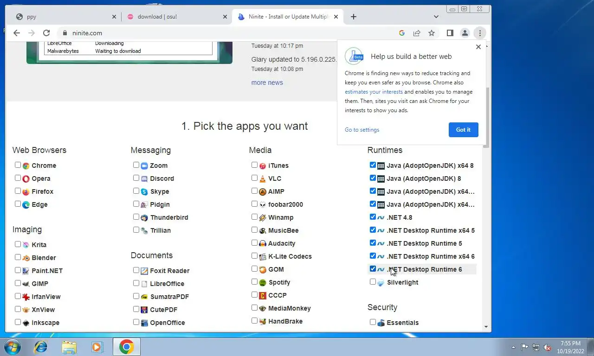Click the Silverlight app icon
Viewport: 594px width, 356px height.
click(381, 282)
